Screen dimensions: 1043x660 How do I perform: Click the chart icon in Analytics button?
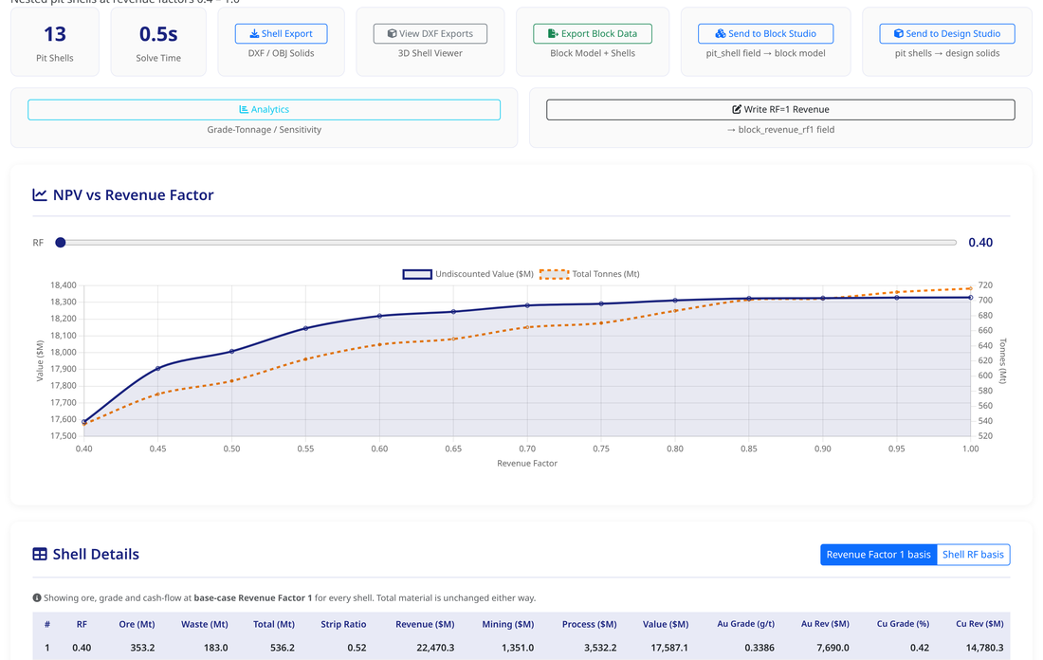tap(244, 110)
